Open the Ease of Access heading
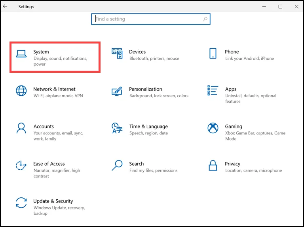The height and width of the screenshot is (227, 304). coord(49,164)
